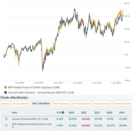This screenshot has width=133, height=131.
Task: Open the Finance Durable tab
Action: point(122,103)
